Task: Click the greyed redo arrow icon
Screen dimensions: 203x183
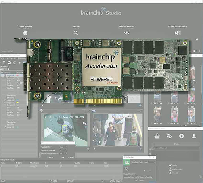Action: click(14, 62)
